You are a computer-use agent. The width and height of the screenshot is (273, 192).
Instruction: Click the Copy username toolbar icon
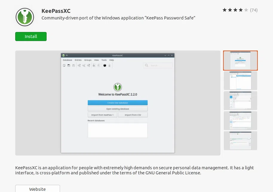coord(94,65)
